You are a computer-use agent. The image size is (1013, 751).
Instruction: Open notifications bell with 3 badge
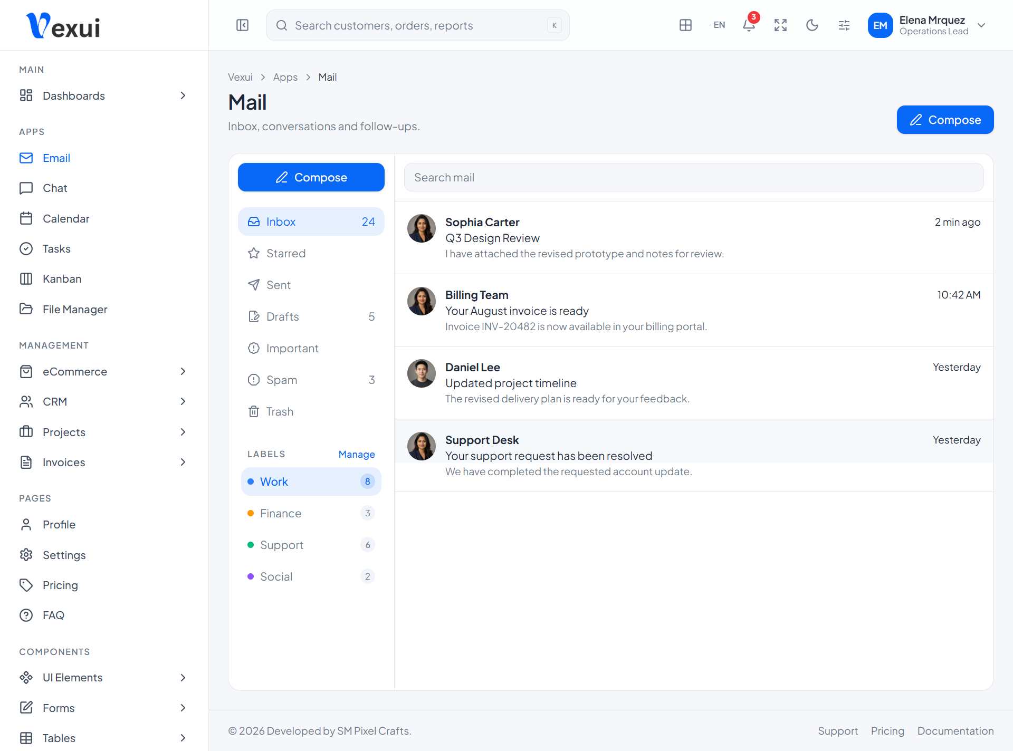click(x=749, y=25)
